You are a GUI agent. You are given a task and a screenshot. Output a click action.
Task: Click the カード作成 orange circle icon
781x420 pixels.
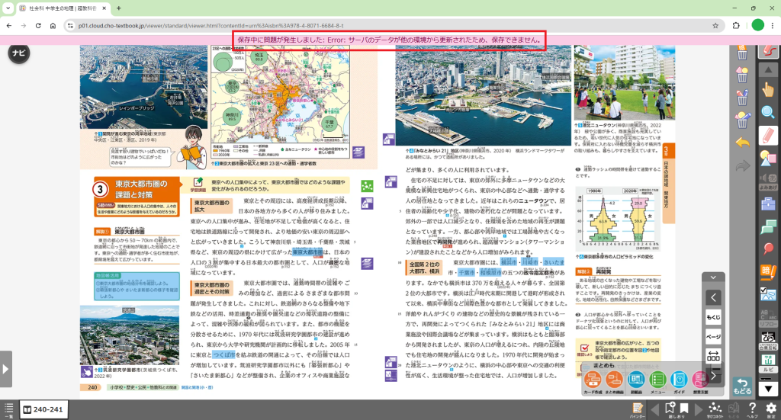[x=592, y=380]
